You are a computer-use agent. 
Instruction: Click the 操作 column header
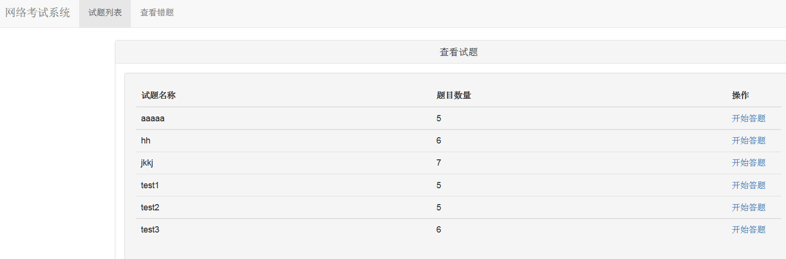[740, 95]
